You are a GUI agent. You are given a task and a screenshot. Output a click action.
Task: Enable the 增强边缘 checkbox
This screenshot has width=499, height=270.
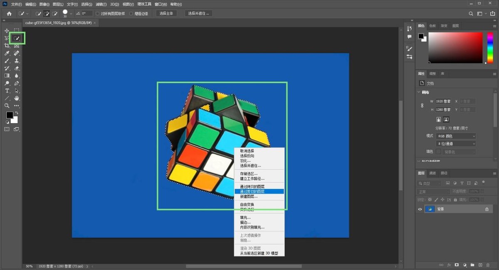pos(131,14)
